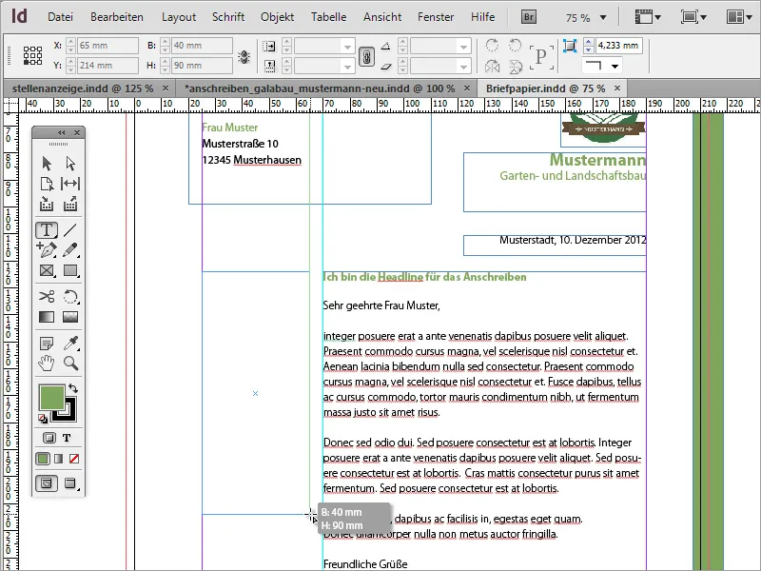
Task: Apply solid color button in toolbox
Action: point(43,459)
